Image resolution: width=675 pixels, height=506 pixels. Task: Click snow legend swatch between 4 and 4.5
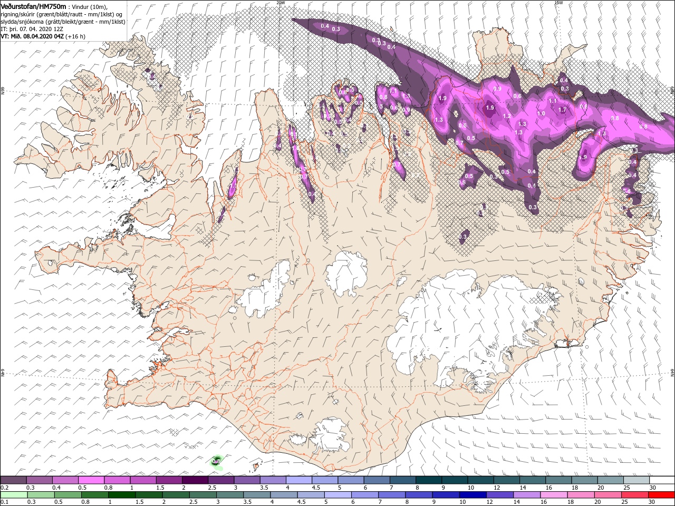(x=299, y=480)
